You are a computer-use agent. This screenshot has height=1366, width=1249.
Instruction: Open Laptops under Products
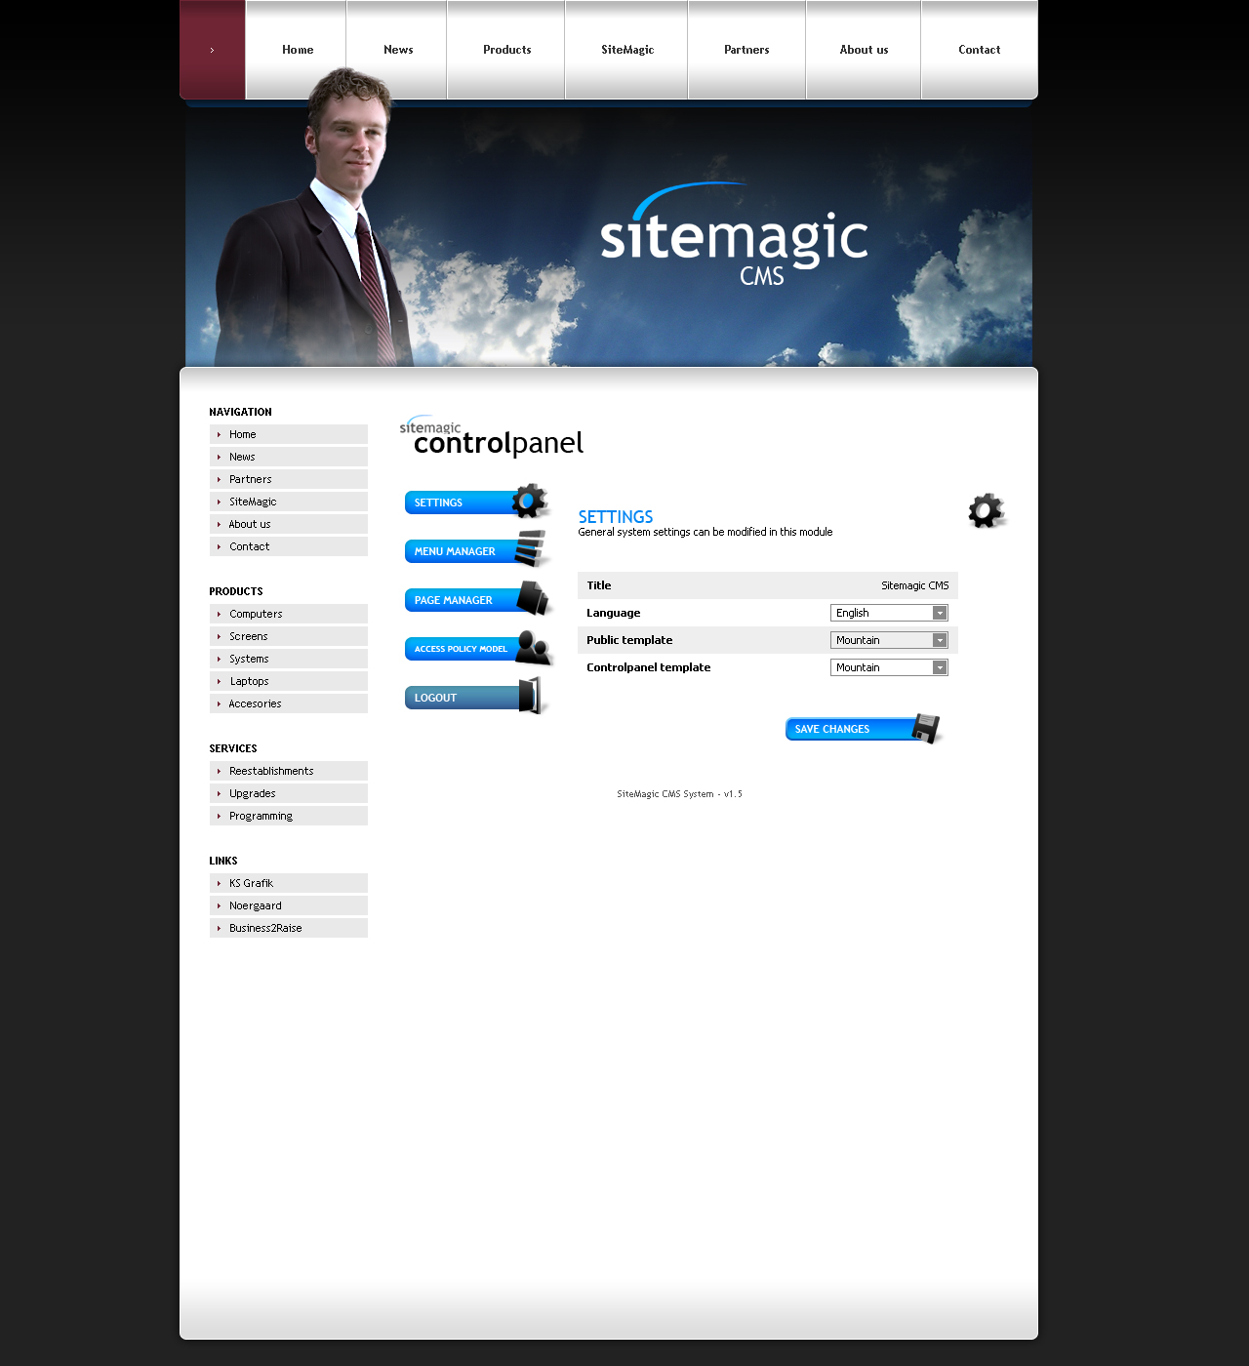289,681
